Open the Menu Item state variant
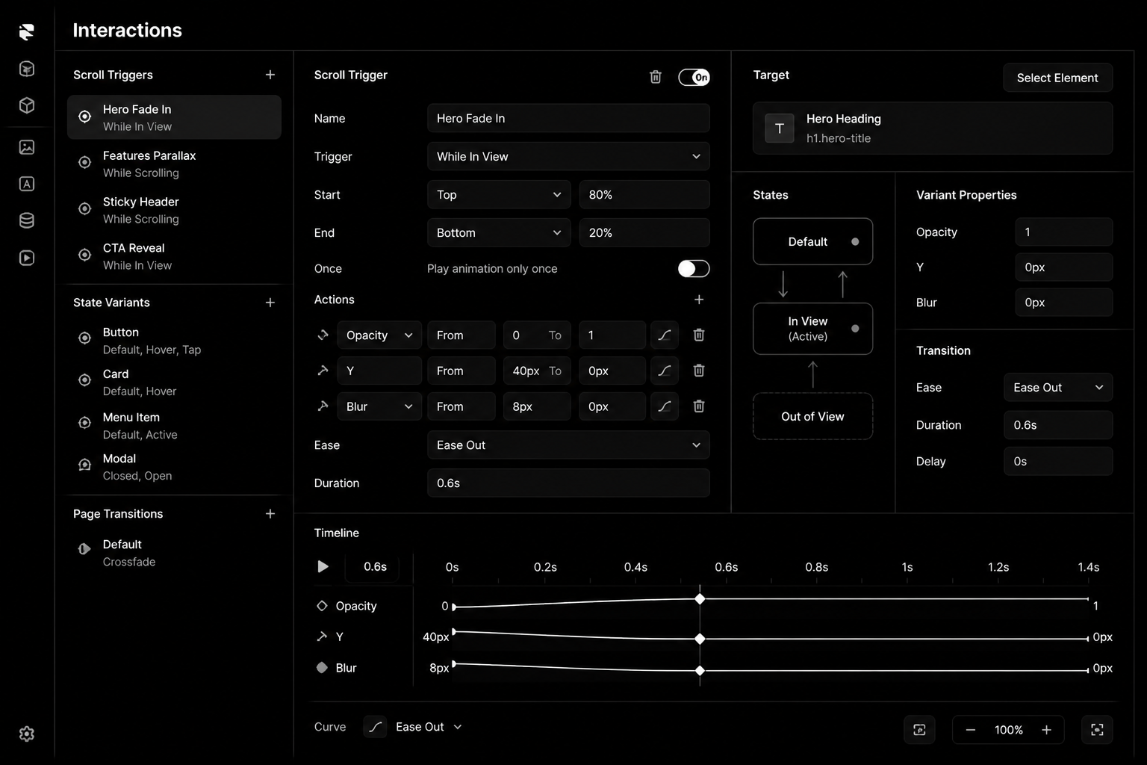This screenshot has height=765, width=1147. (174, 426)
